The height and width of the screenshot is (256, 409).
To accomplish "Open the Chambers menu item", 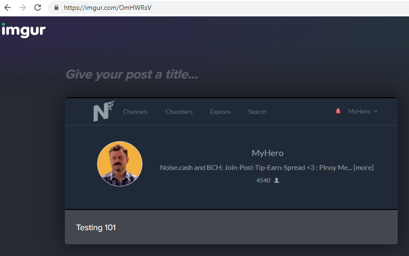I will point(179,112).
